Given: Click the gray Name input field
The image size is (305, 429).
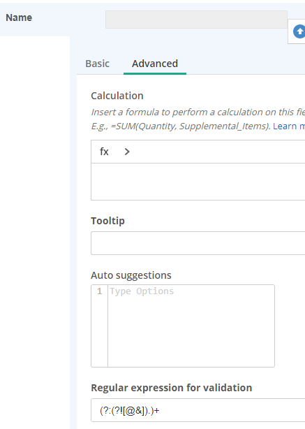Looking at the screenshot, I should coord(196,20).
